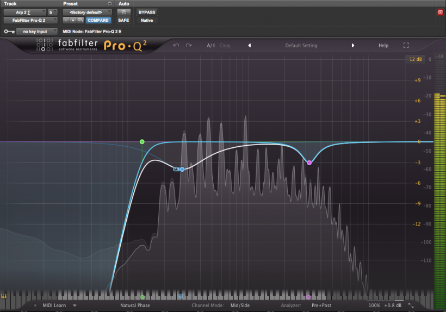Toggle the COMPARE button
This screenshot has height=312, width=446.
pyautogui.click(x=98, y=21)
